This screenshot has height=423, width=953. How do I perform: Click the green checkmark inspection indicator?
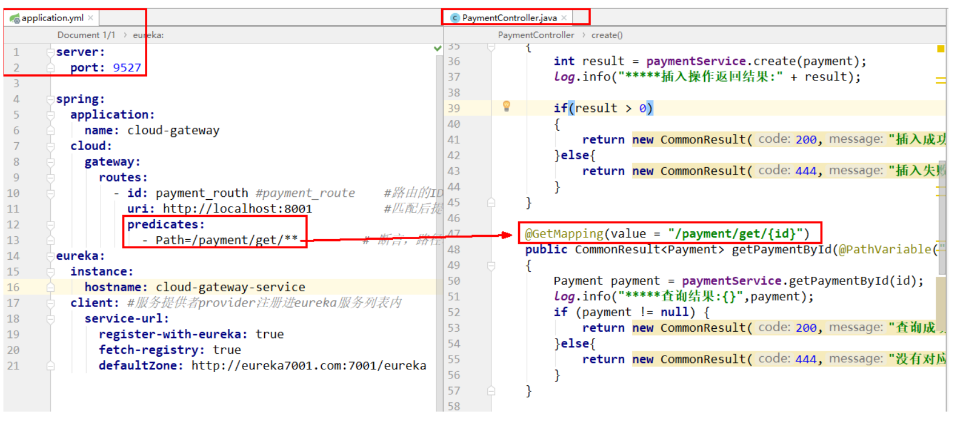point(438,49)
